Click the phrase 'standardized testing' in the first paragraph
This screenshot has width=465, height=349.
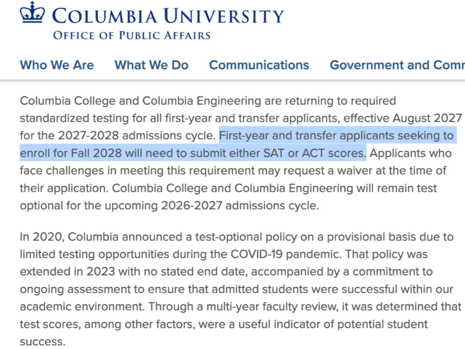click(x=54, y=118)
